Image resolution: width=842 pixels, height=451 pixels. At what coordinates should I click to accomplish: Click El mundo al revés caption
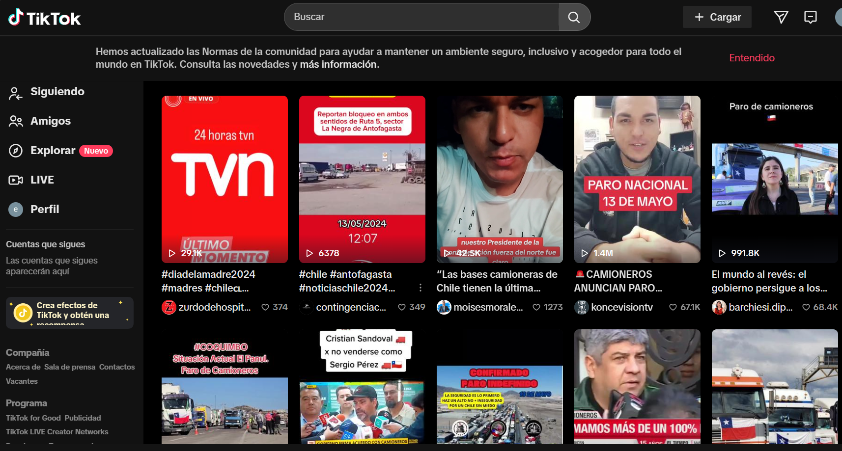pos(769,281)
